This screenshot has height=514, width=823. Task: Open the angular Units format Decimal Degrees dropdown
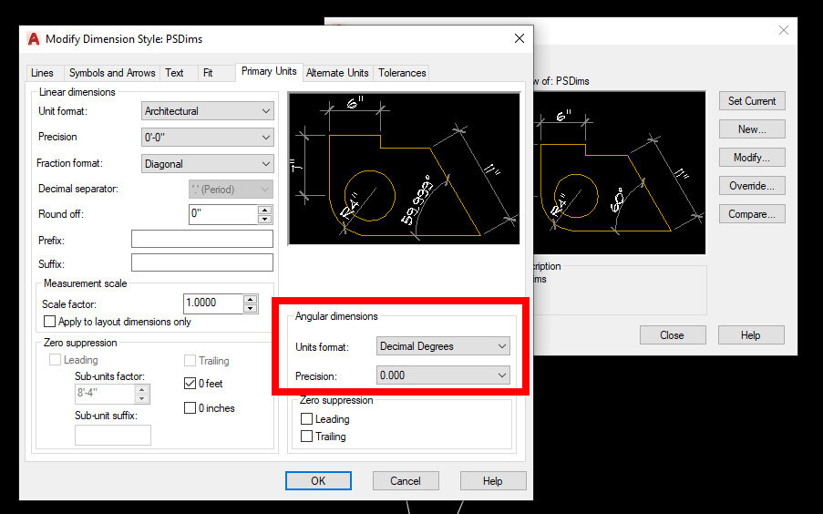click(443, 346)
